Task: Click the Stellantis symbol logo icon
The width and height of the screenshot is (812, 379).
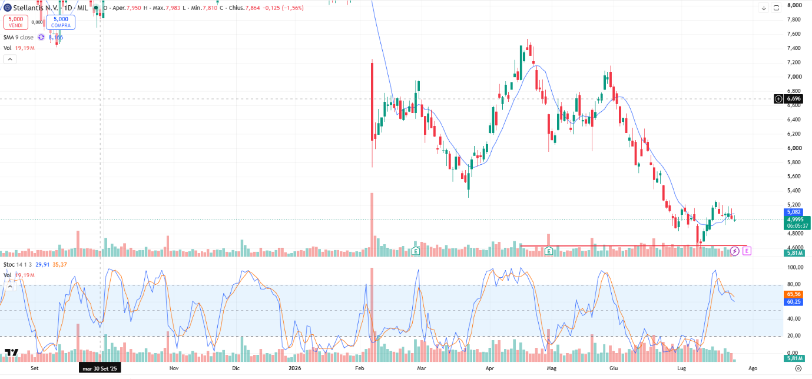Action: coord(7,8)
